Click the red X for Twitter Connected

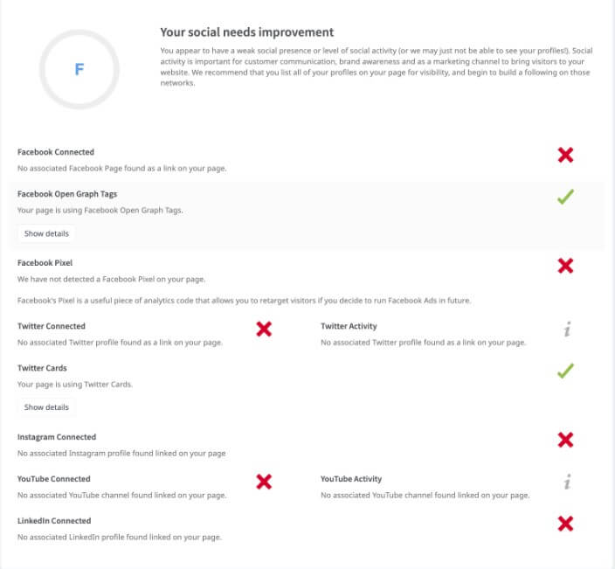point(264,329)
